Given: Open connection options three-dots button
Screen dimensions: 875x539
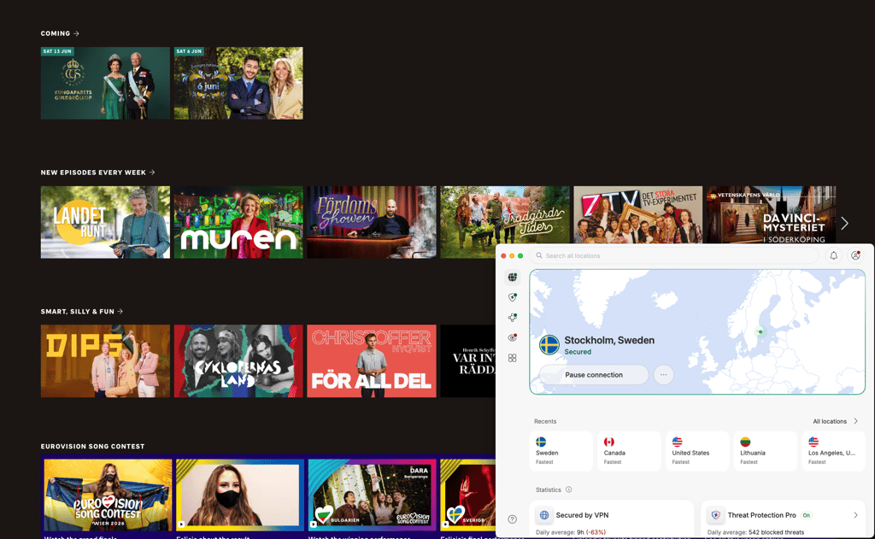Looking at the screenshot, I should click(663, 375).
